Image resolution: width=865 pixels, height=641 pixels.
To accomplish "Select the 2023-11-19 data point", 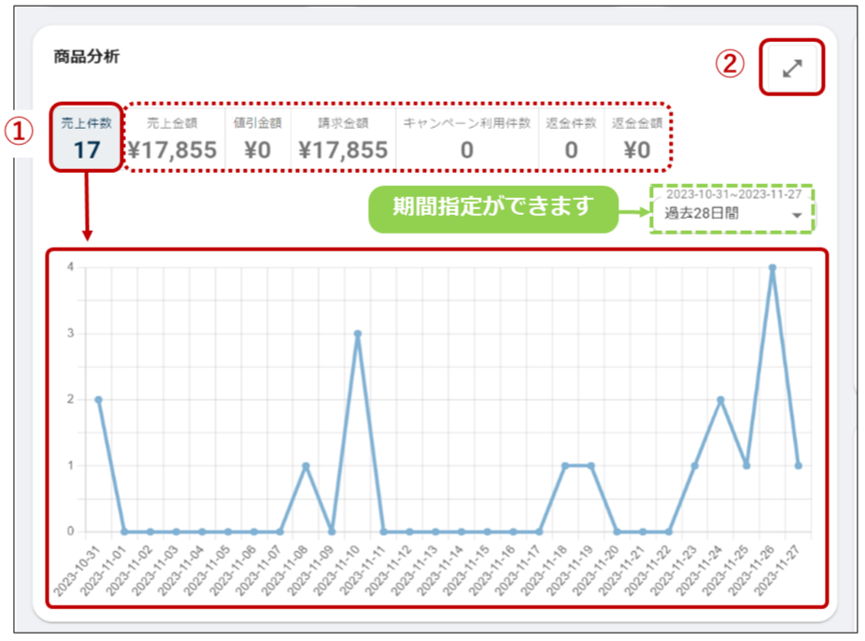I will 590,465.
